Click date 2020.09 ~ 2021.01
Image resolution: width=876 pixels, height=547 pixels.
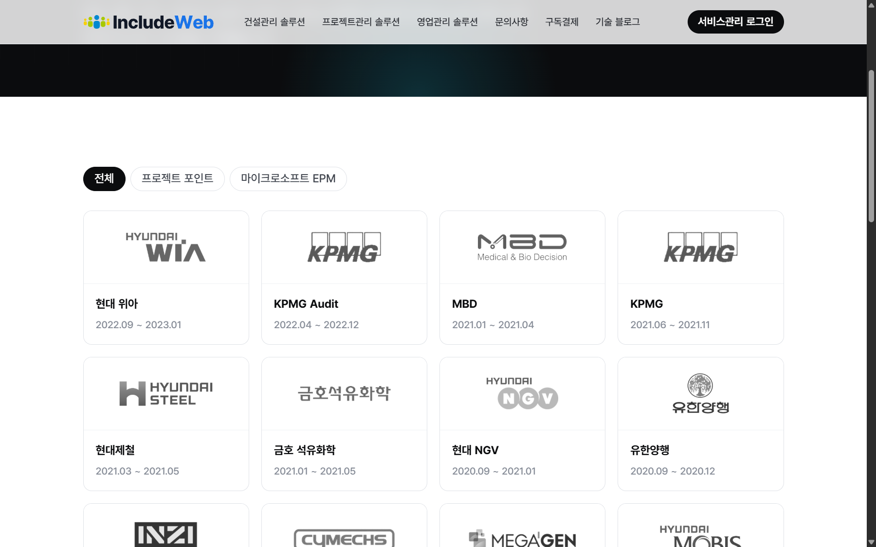[494, 471]
